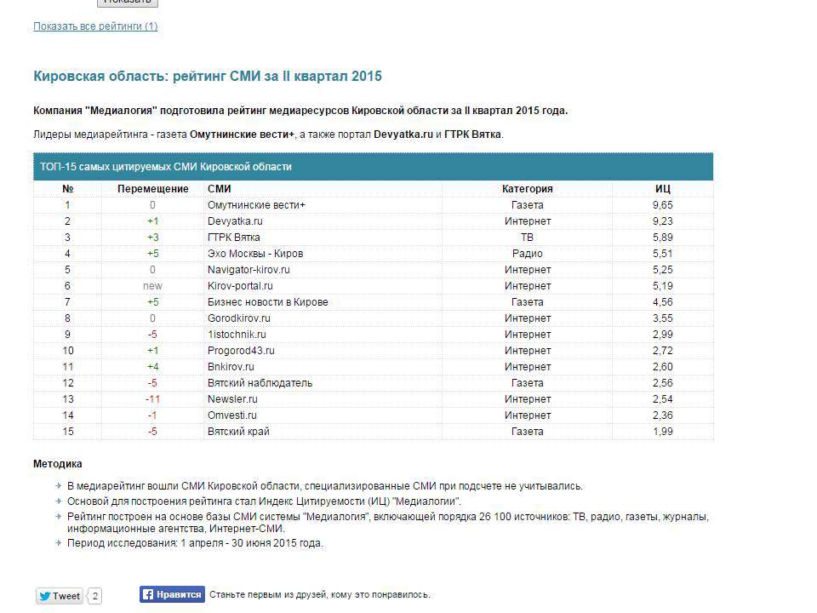The width and height of the screenshot is (817, 613).
Task: Click Devyatka.ru in the table
Action: click(x=235, y=221)
